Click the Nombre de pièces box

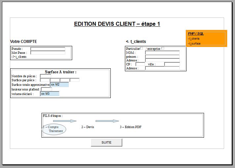tap(45, 76)
